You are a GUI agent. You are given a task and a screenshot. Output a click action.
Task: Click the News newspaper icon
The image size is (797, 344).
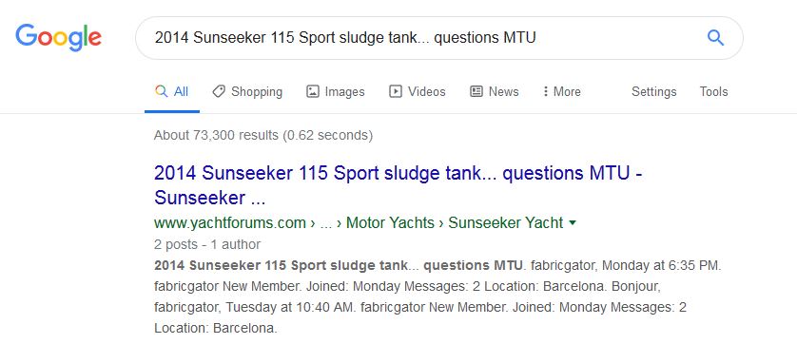(476, 91)
